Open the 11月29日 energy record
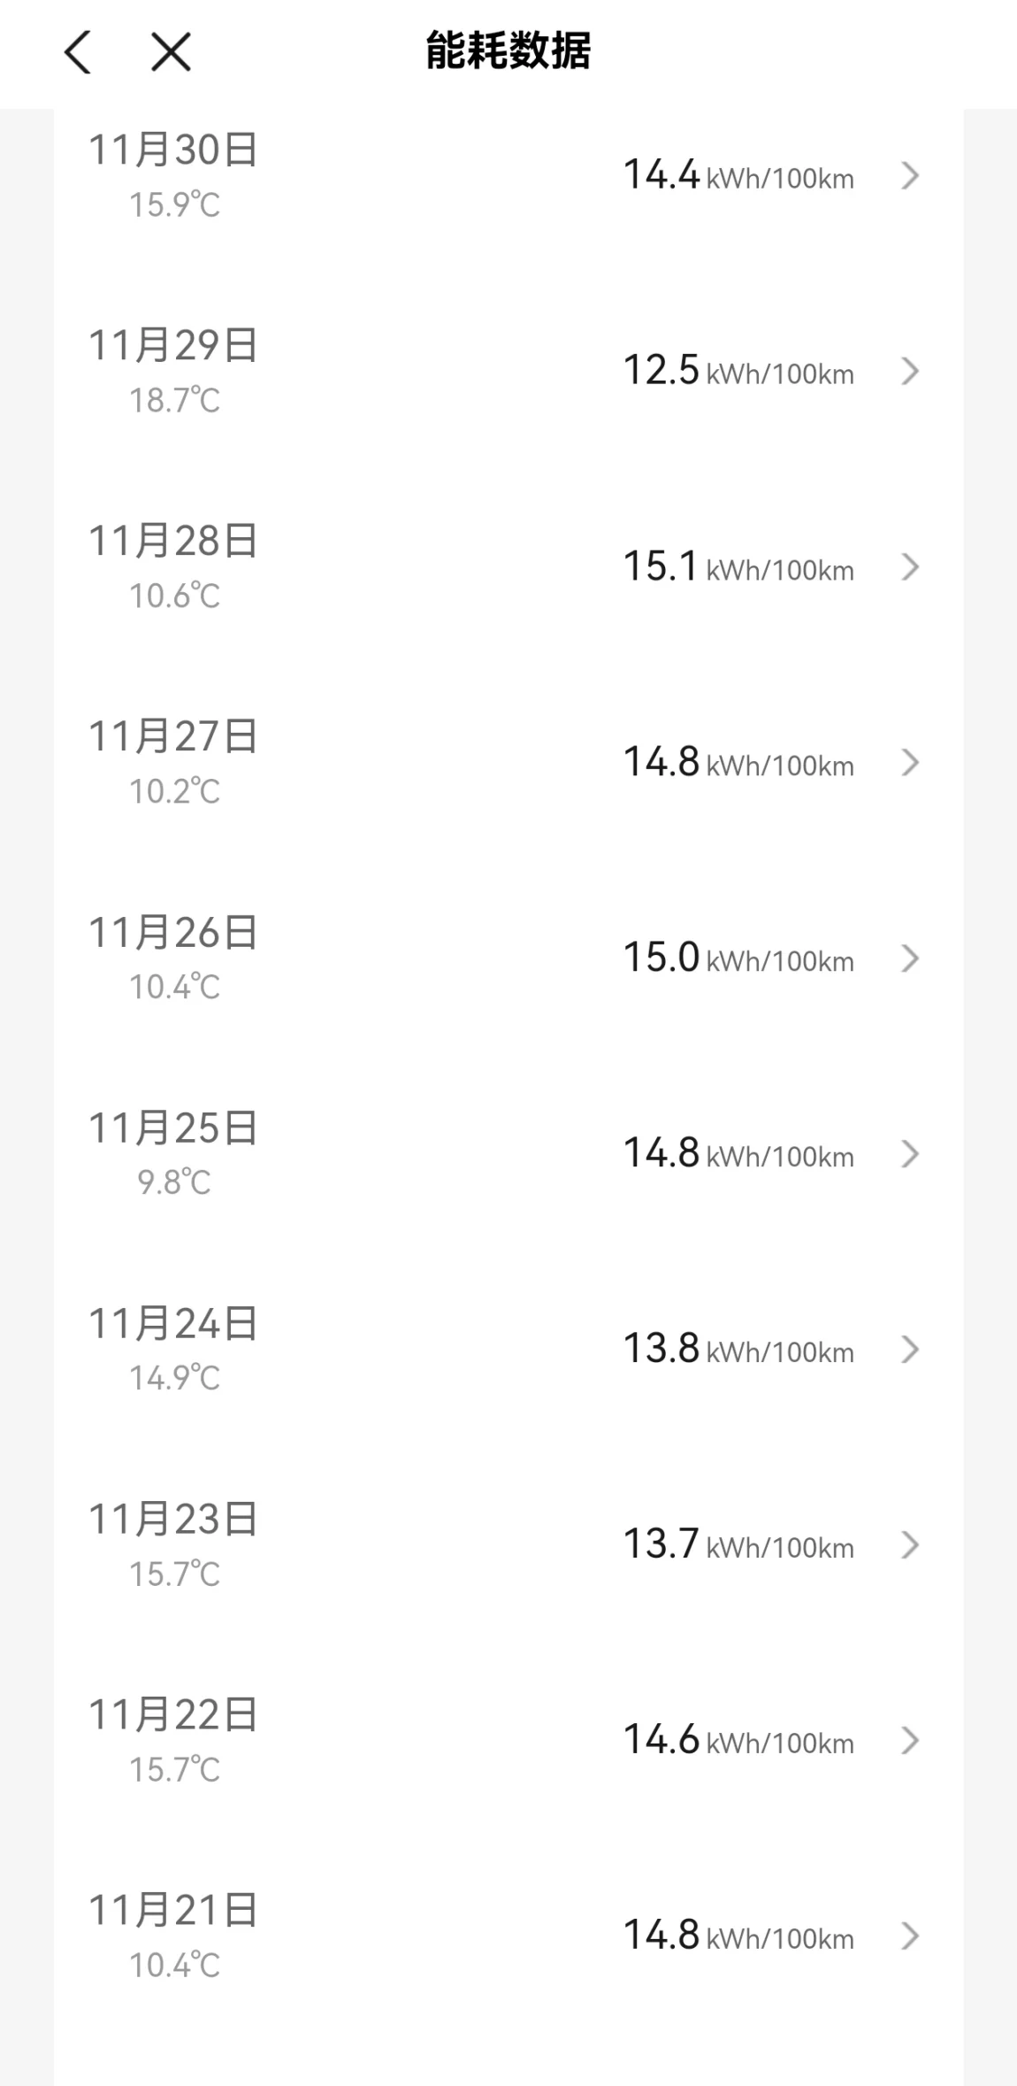This screenshot has height=2086, width=1017. click(x=173, y=346)
